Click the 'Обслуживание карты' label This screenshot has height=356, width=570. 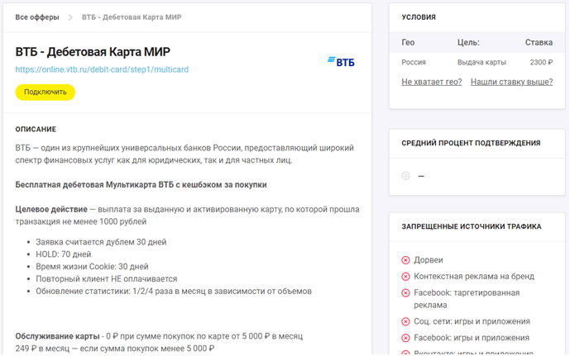coord(57,336)
